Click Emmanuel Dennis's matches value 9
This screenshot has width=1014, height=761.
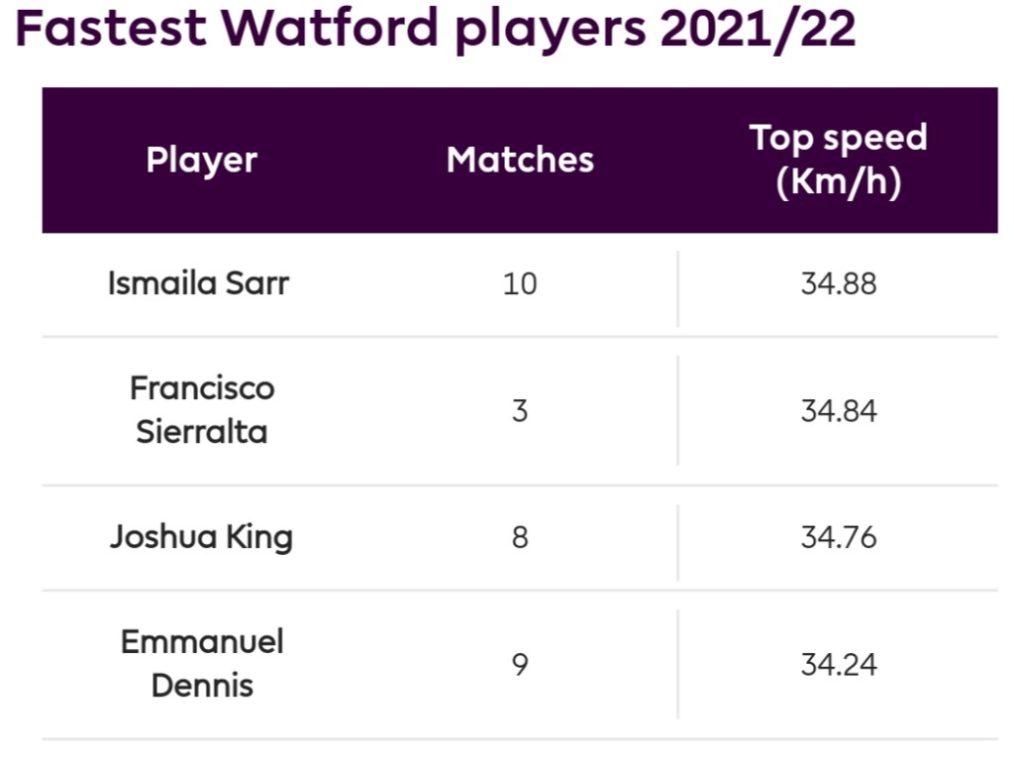click(520, 664)
